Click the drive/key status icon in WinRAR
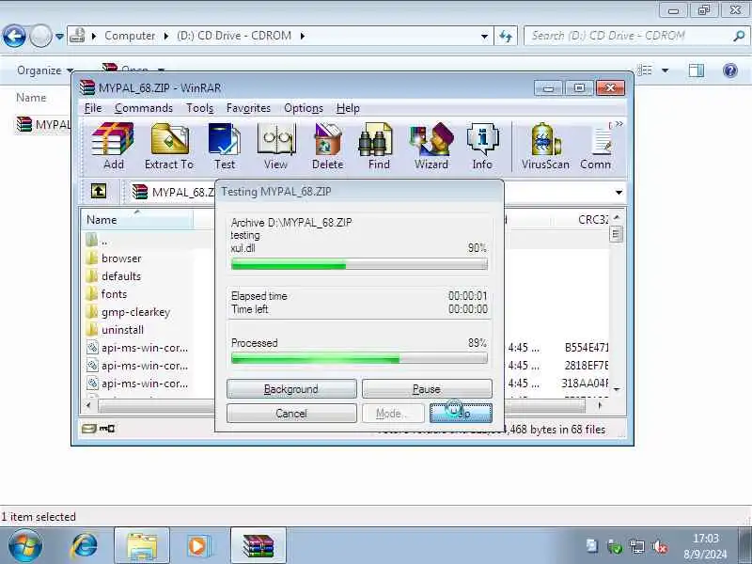This screenshot has height=564, width=752. click(x=98, y=429)
